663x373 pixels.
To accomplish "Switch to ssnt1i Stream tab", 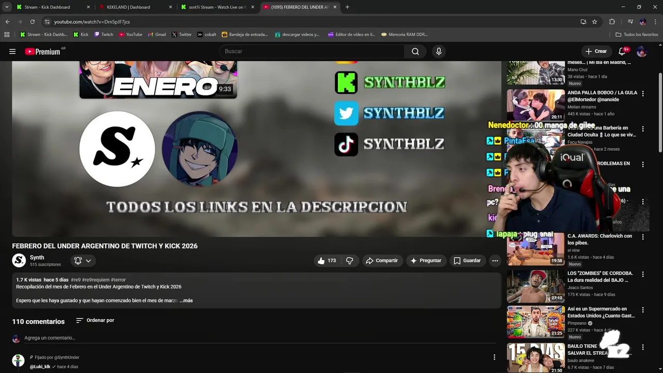I will [x=217, y=7].
